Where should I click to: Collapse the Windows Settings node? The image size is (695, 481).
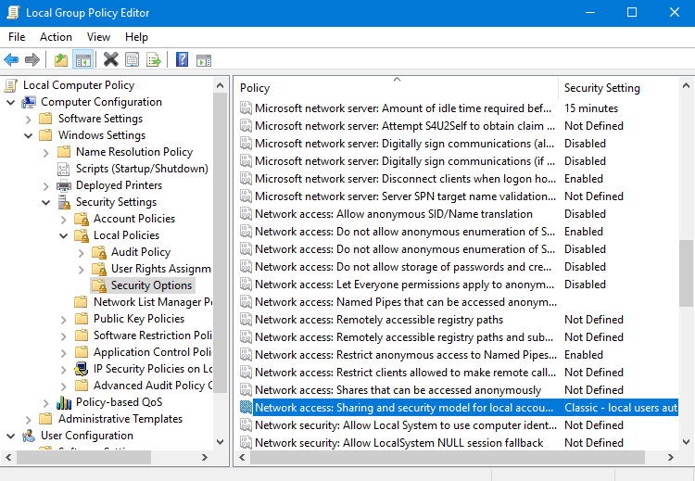(x=29, y=135)
